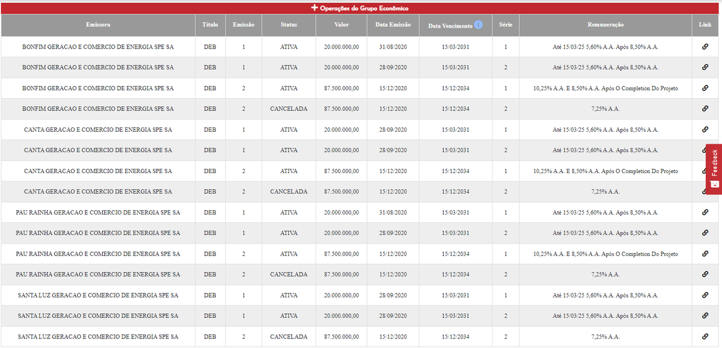Click 10,25% A.A. remuneration text in Canta row

605,171
